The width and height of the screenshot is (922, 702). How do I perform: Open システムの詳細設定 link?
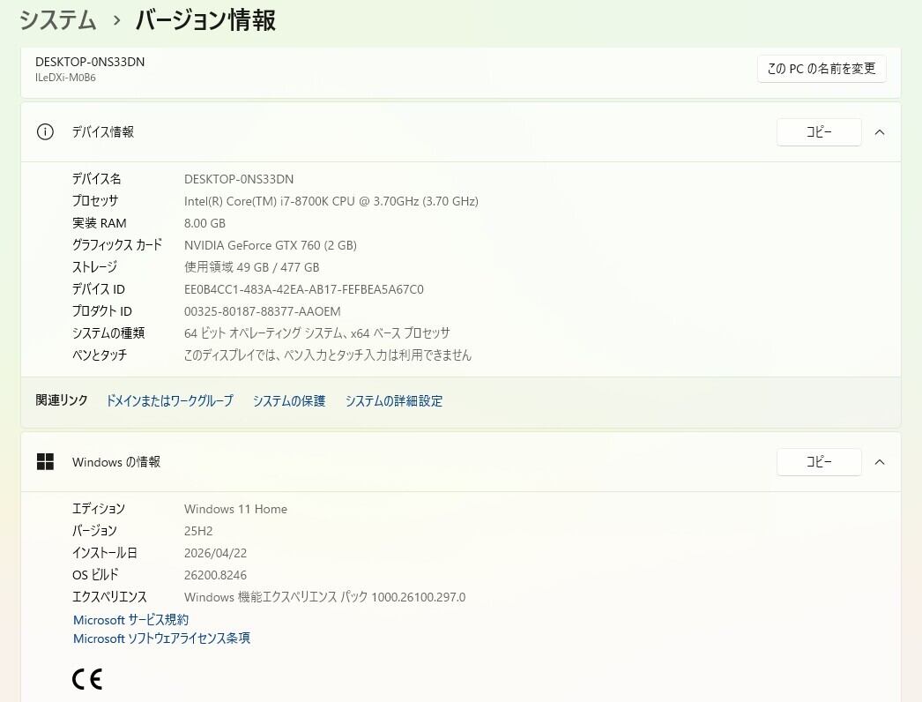coord(394,400)
